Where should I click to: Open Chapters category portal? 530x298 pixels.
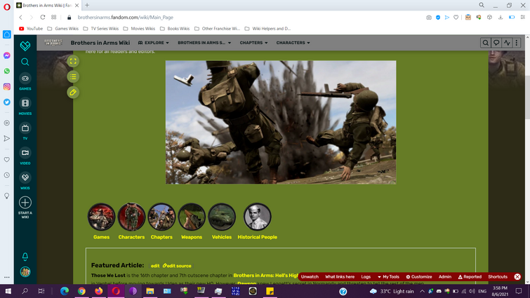coord(161,222)
